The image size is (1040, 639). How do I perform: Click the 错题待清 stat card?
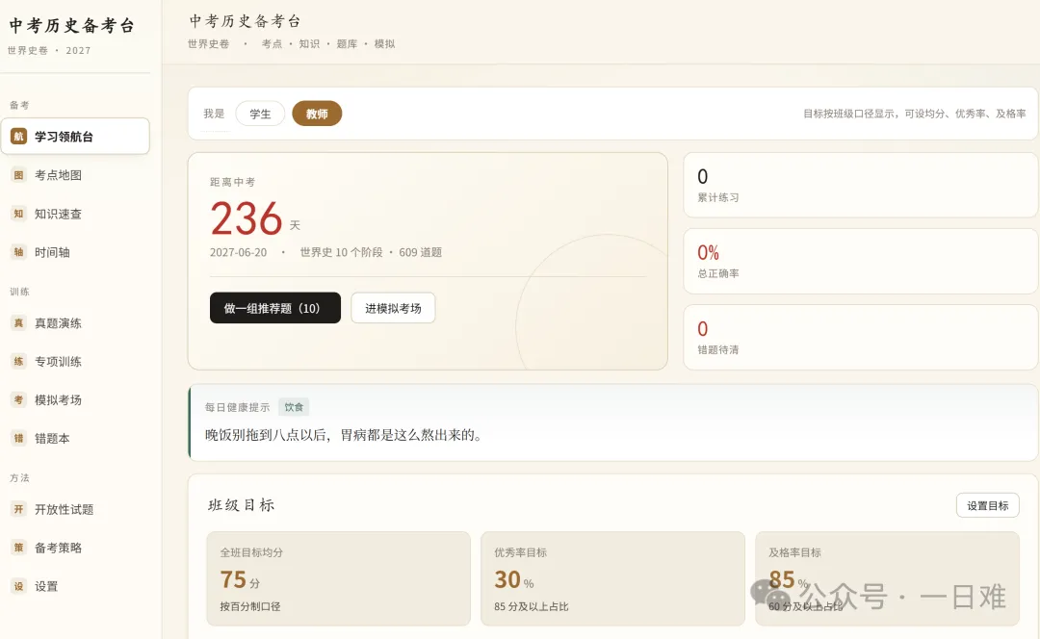[x=860, y=338]
